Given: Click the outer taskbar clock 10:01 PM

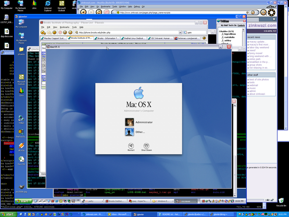Looking at the screenshot, I should tap(282, 214).
